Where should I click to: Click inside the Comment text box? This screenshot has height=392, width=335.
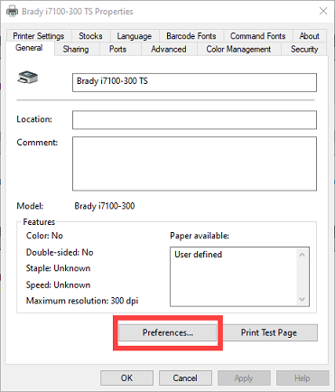tap(194, 163)
